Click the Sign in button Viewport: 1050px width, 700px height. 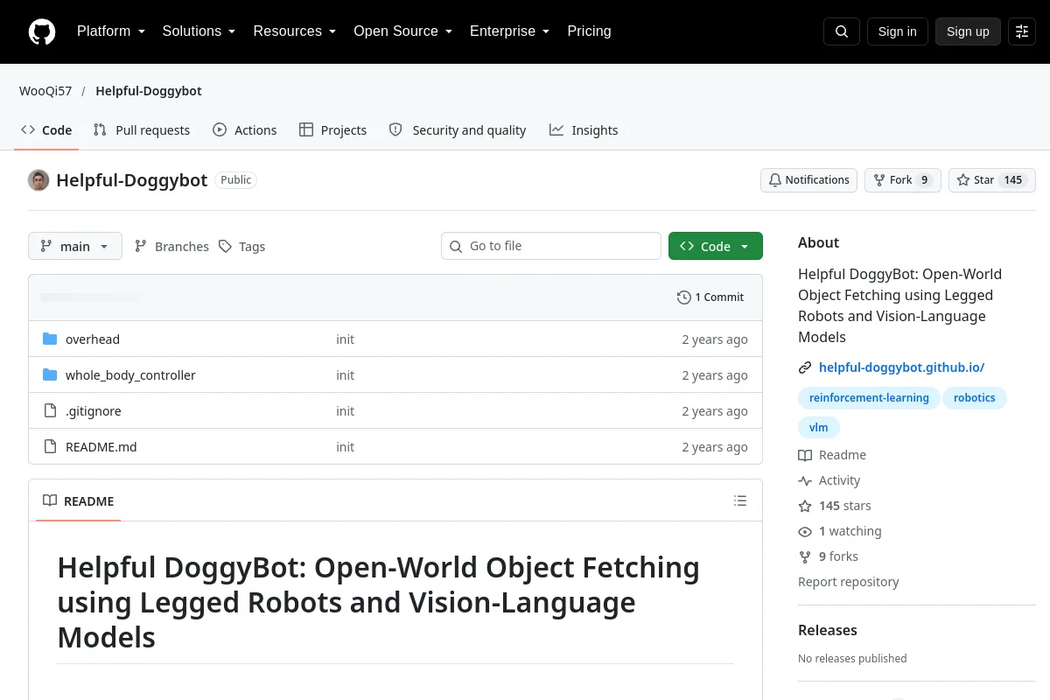897,31
